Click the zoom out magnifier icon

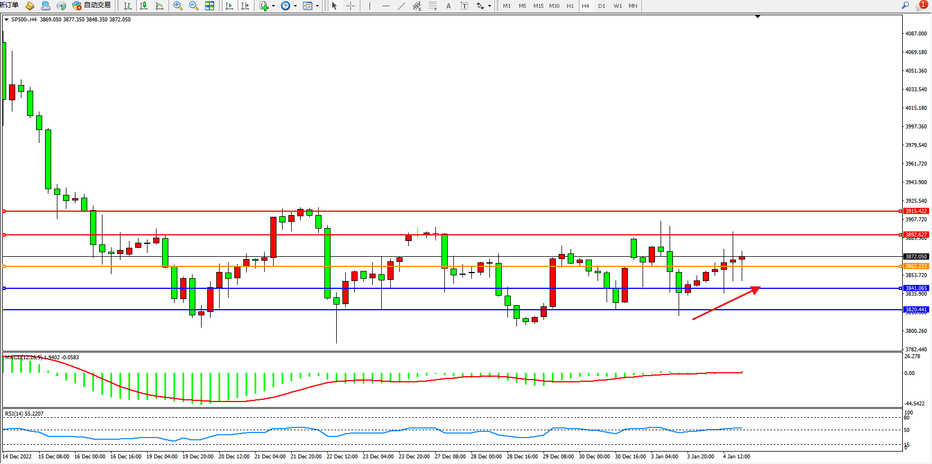[x=194, y=6]
